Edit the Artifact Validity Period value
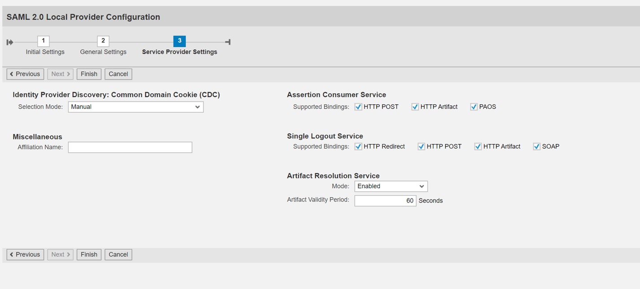Image resolution: width=640 pixels, height=289 pixels. [x=385, y=200]
